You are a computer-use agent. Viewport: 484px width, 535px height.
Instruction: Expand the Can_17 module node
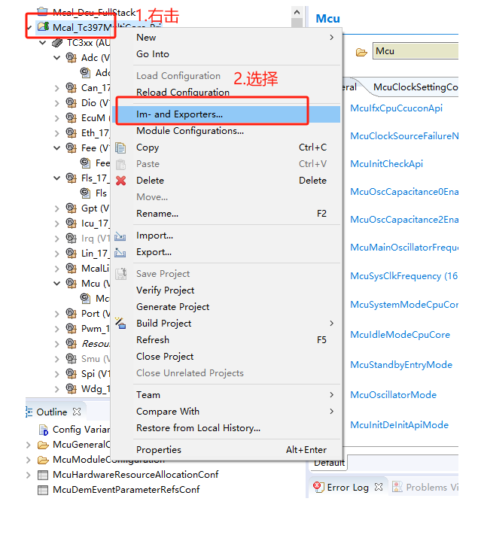point(57,88)
